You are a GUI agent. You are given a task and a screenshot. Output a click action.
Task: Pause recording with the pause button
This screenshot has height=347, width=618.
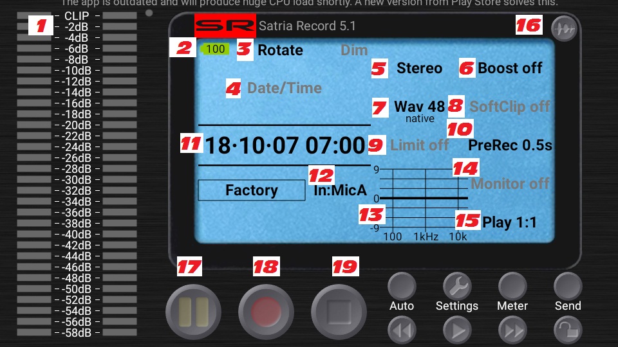coord(193,312)
